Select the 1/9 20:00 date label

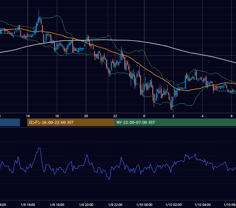click(86, 205)
